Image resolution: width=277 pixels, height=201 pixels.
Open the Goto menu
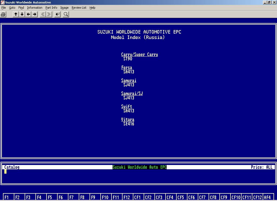coord(12,8)
